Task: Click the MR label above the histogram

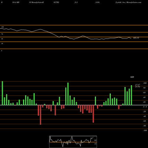Action: (132, 77)
